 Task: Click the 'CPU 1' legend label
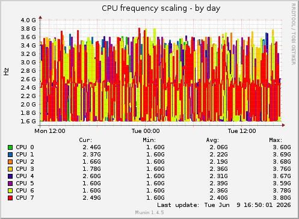(25, 155)
